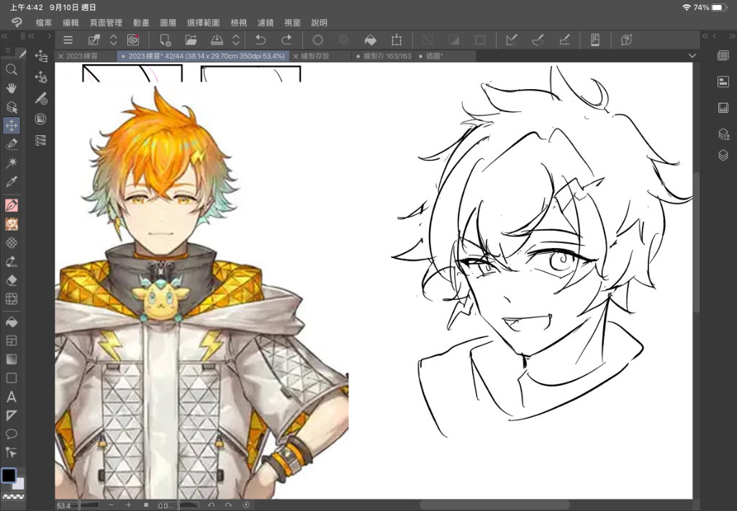Select the Blend smudge tool
This screenshot has height=511, width=737.
click(x=12, y=262)
